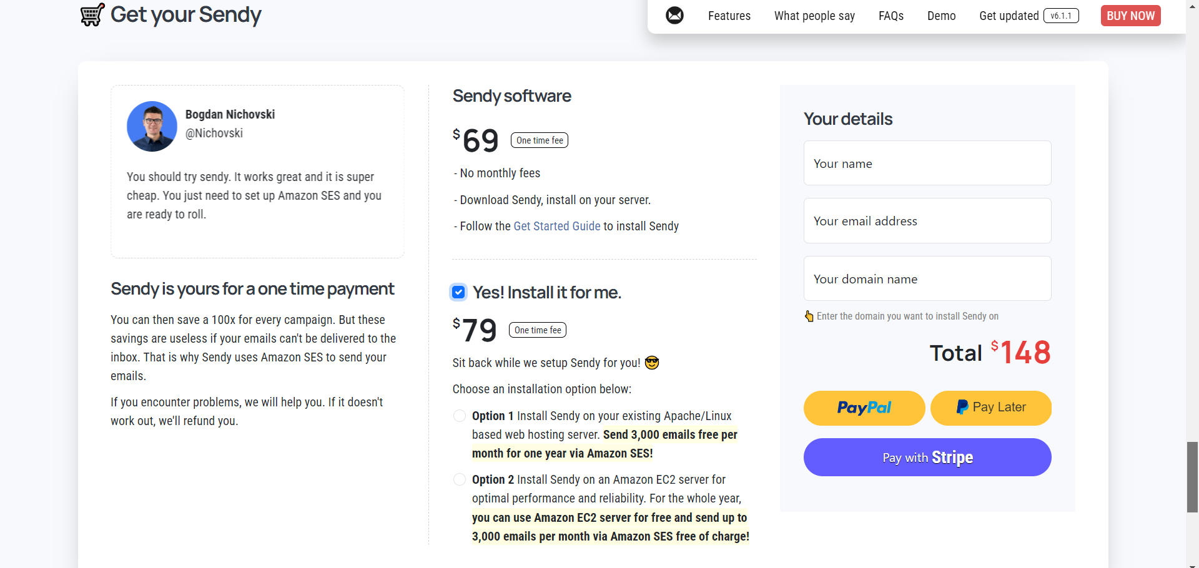Select Option 1 Apache/Linux installation radio
The height and width of the screenshot is (568, 1199).
[460, 416]
